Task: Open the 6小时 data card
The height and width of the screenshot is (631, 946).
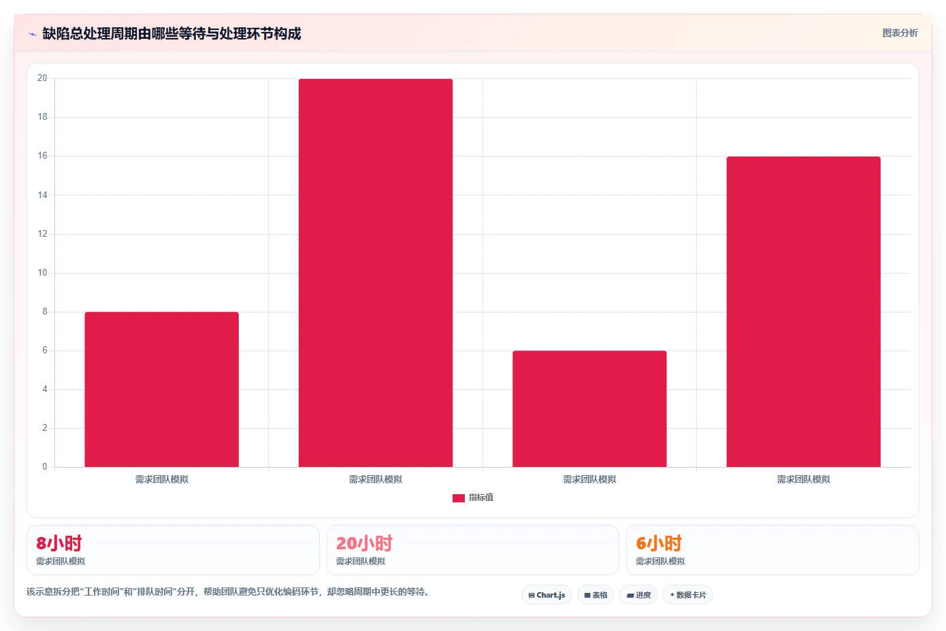Action: 772,550
